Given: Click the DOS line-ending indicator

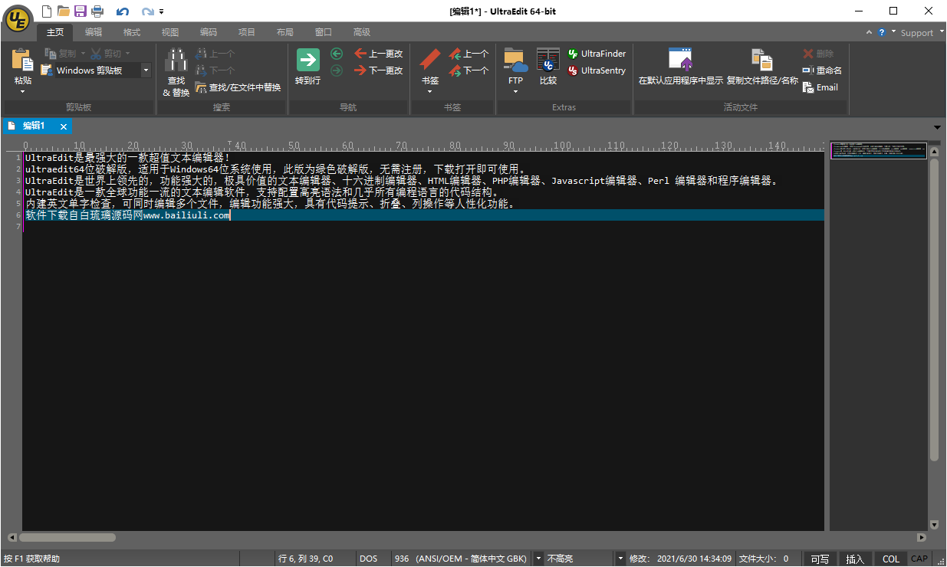Looking at the screenshot, I should point(369,559).
